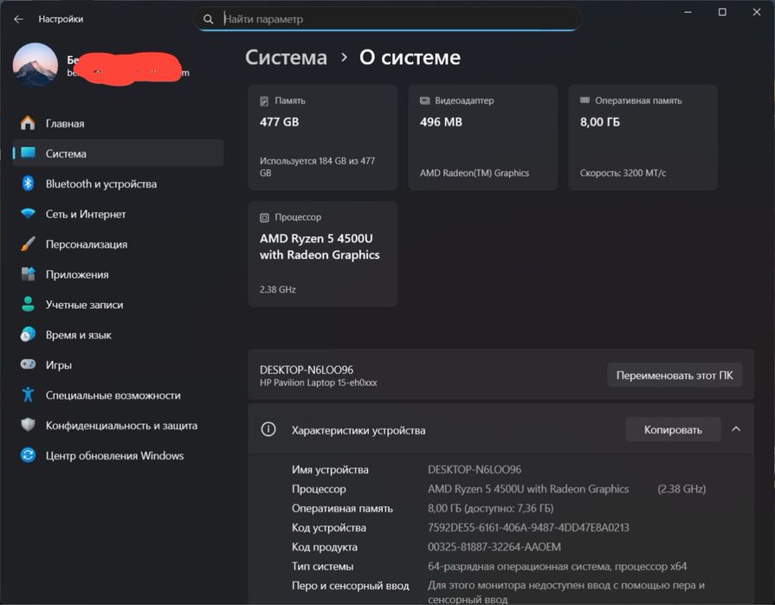Image resolution: width=775 pixels, height=605 pixels.
Task: Click the Копировать button
Action: tap(673, 429)
